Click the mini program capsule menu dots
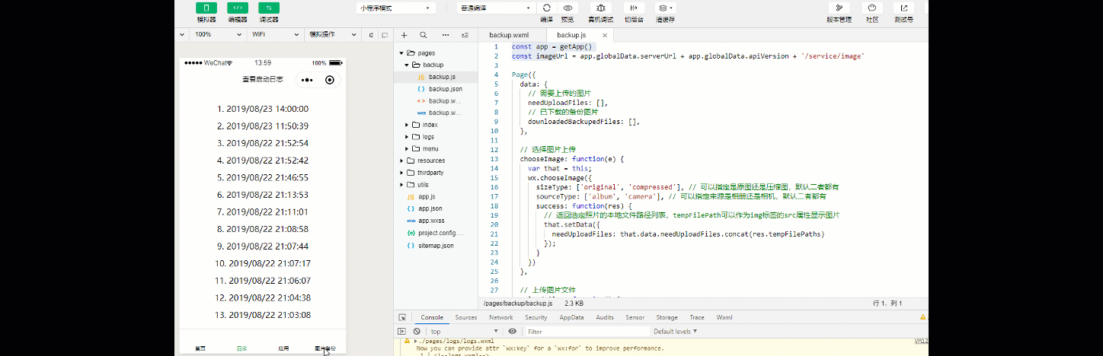Image resolution: width=1103 pixels, height=356 pixels. click(x=306, y=80)
